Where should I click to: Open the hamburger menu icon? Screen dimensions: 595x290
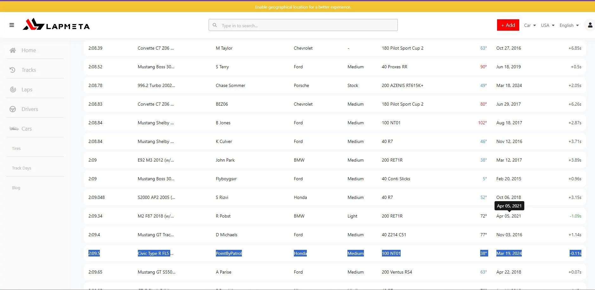point(12,25)
